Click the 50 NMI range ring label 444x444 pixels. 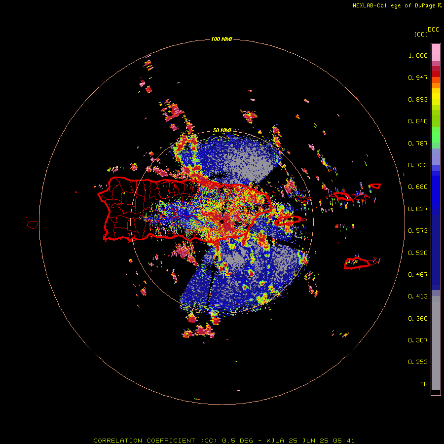coord(222,130)
